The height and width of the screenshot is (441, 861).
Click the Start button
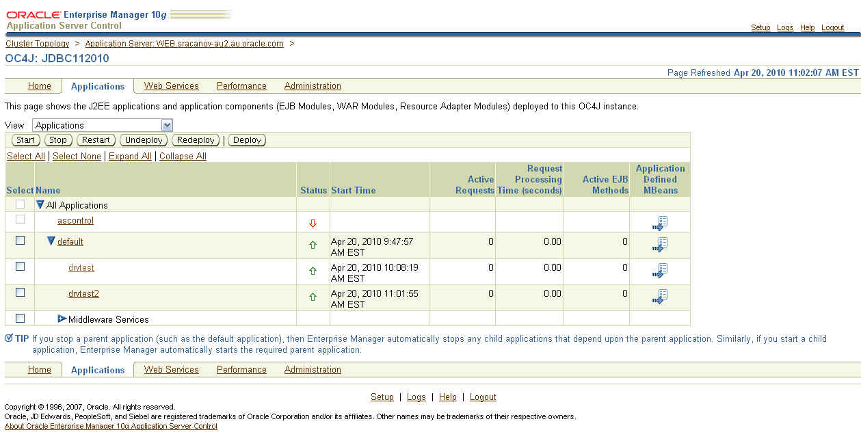25,140
